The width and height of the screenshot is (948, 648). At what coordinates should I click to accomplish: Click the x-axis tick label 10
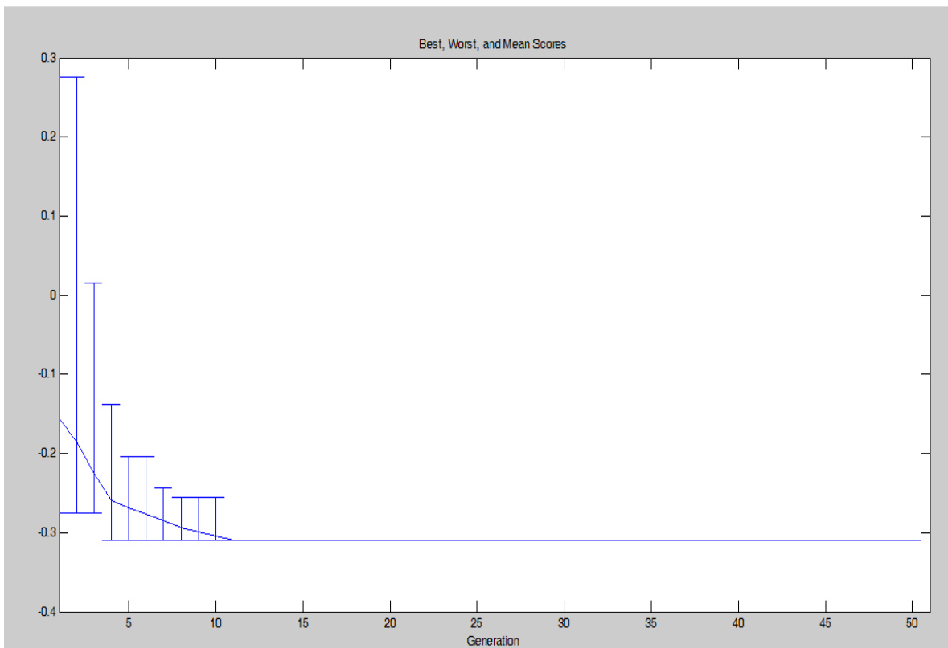click(x=215, y=623)
